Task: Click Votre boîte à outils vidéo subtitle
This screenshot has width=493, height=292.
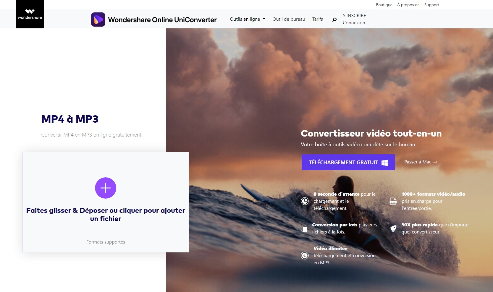Action: click(x=358, y=145)
